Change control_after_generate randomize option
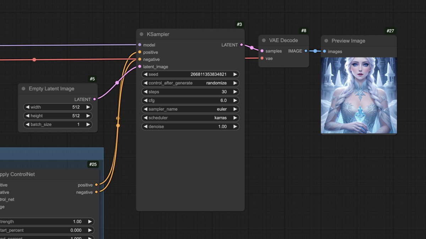Image resolution: width=426 pixels, height=239 pixels. click(x=190, y=83)
